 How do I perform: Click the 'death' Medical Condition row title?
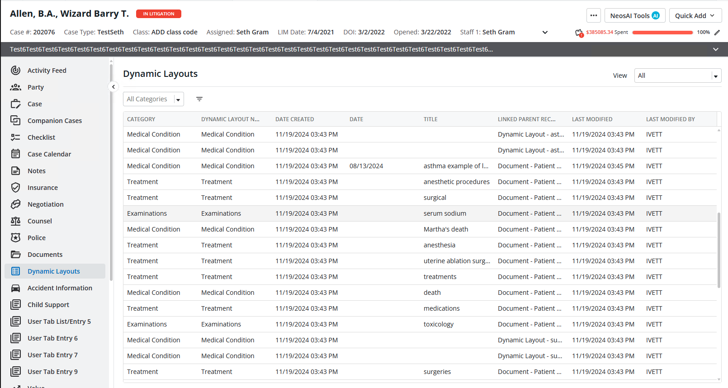click(432, 293)
